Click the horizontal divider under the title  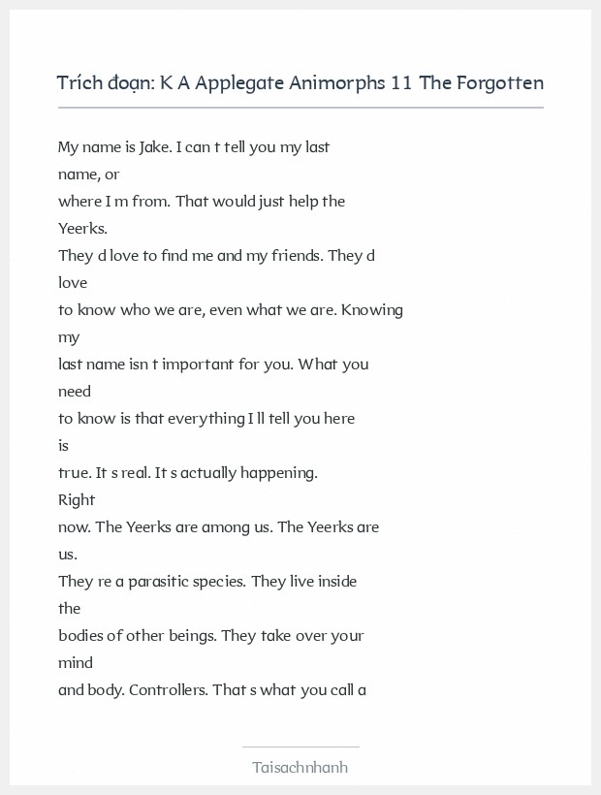tap(300, 108)
